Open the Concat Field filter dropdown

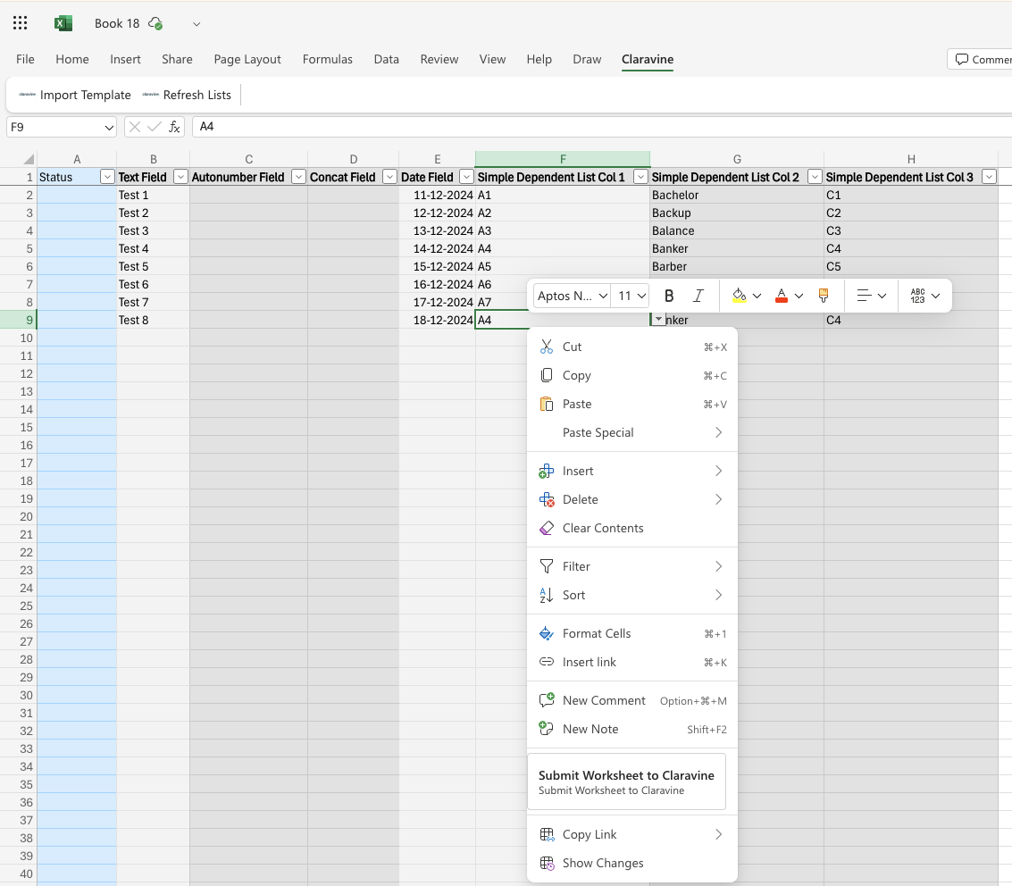click(389, 177)
